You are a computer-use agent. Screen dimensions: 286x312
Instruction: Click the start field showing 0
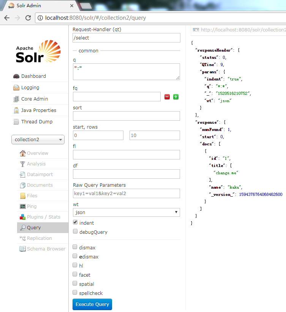point(98,135)
